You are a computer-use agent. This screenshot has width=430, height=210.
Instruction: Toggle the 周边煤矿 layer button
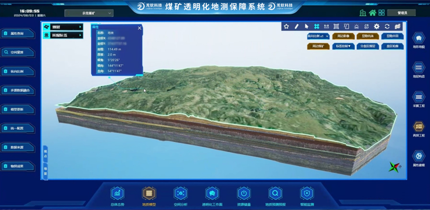[318, 46]
